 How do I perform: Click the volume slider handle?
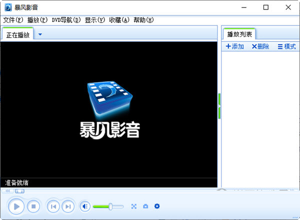pos(110,206)
